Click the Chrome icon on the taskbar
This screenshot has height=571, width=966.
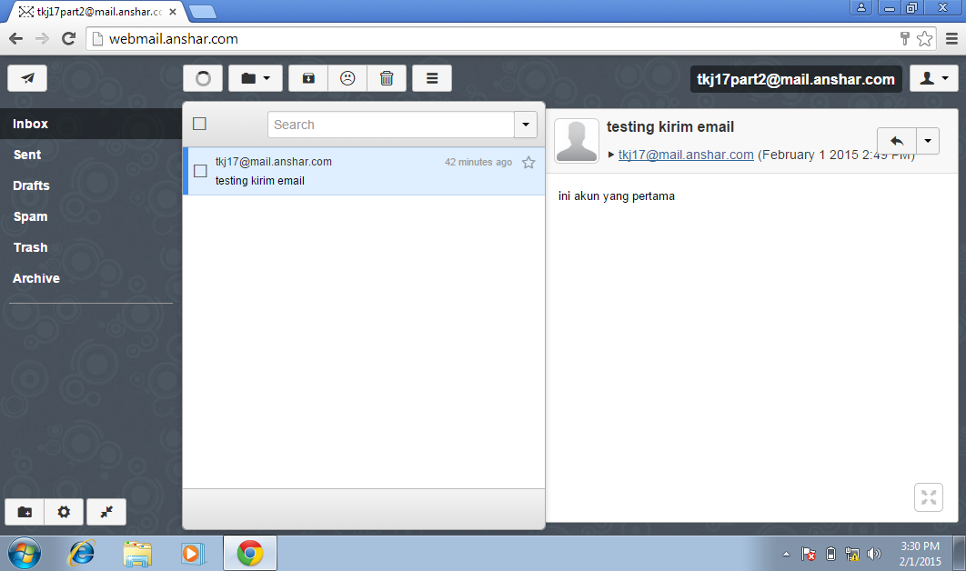coord(250,553)
